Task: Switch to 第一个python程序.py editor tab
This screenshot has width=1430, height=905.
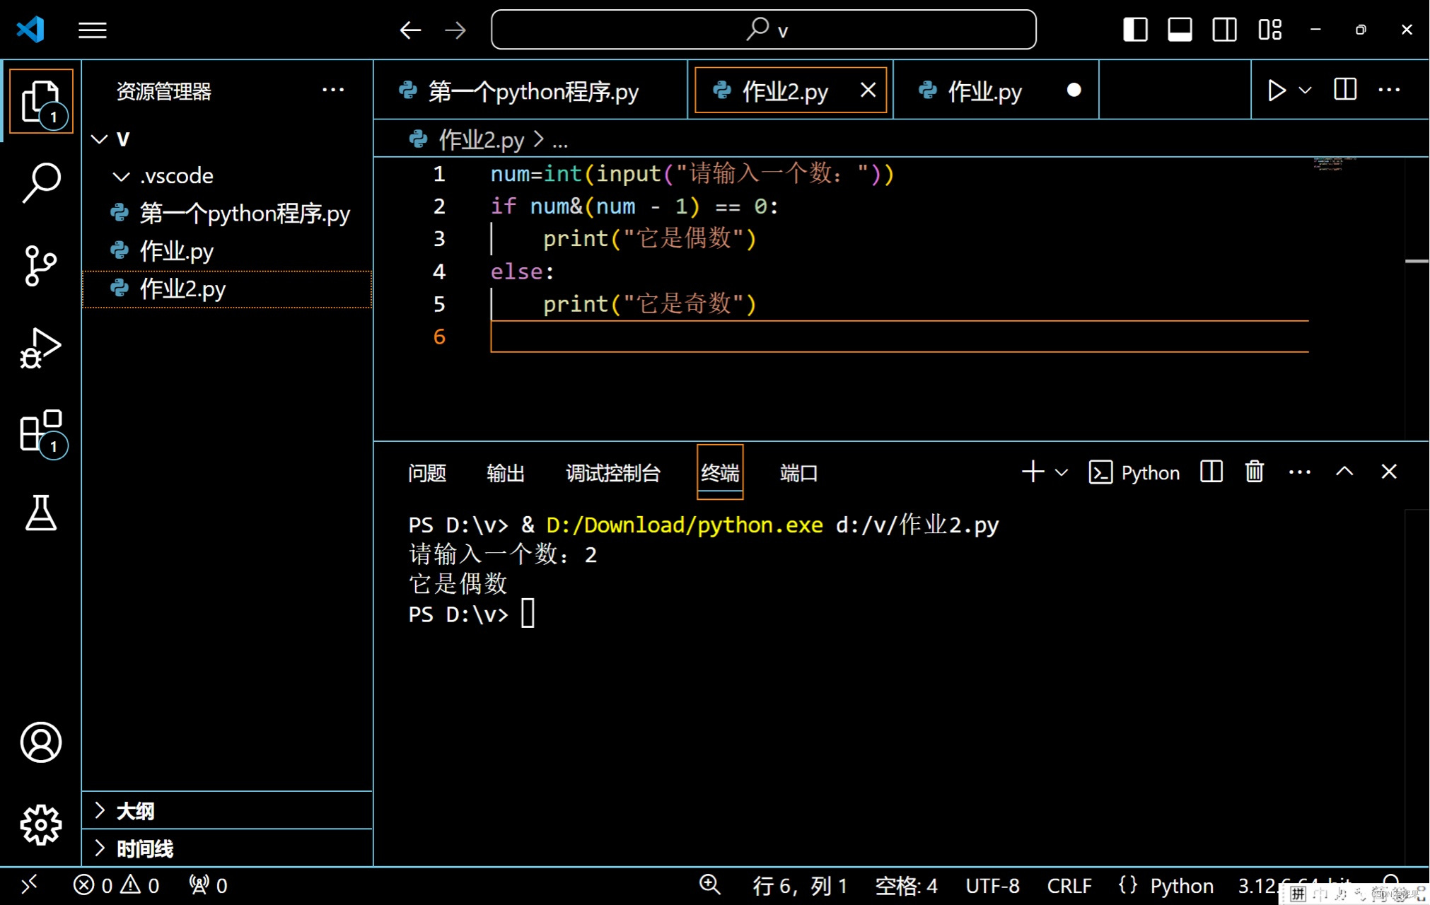Action: click(x=530, y=90)
